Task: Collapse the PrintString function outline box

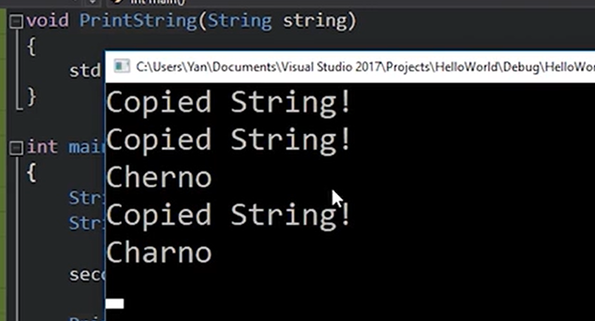Action: click(x=16, y=21)
